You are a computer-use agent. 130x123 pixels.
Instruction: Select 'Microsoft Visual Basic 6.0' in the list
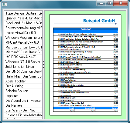click(x=23, y=52)
